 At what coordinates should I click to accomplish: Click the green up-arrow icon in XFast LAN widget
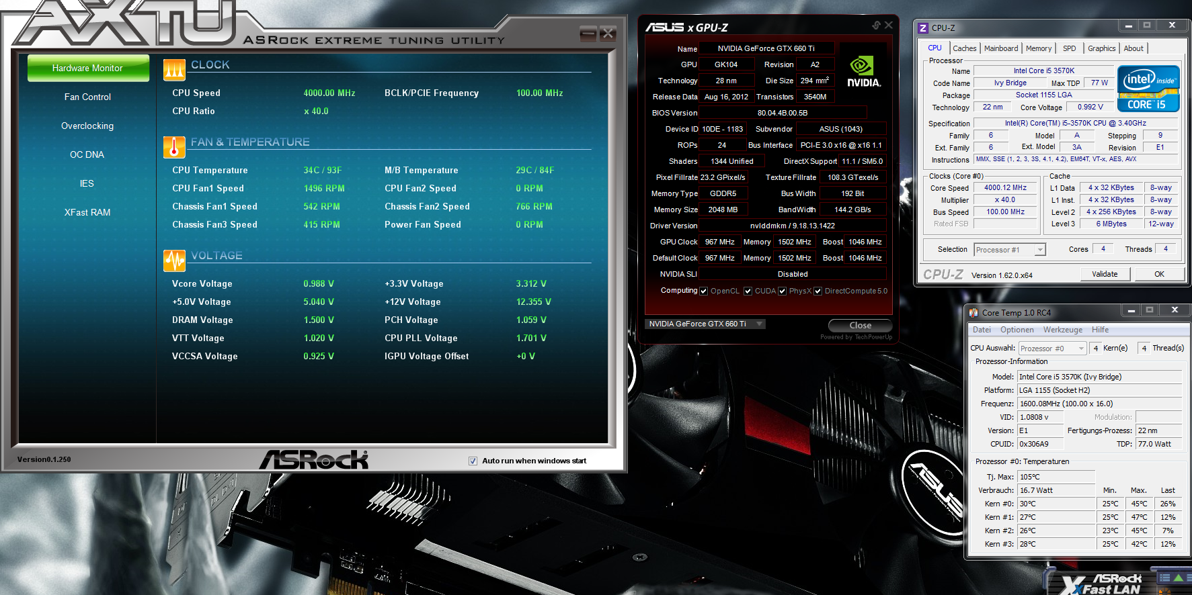tap(1178, 578)
